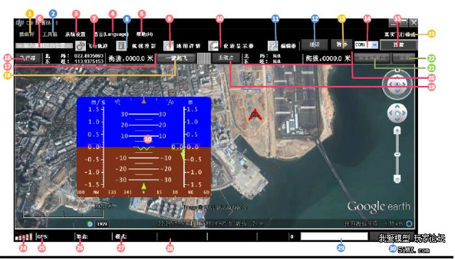Screen dimensions: 455x259
Task: Click the Google Earth move joystick control
Action: pyautogui.click(x=397, y=113)
